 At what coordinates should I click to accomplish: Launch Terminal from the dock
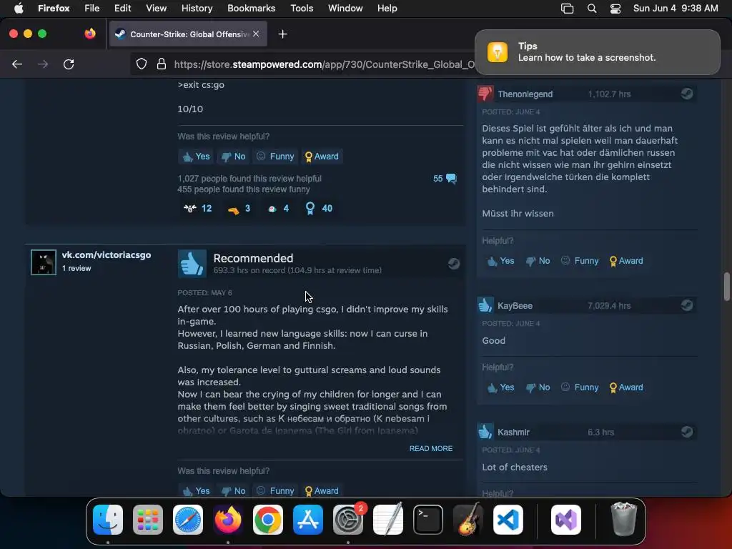point(428,520)
